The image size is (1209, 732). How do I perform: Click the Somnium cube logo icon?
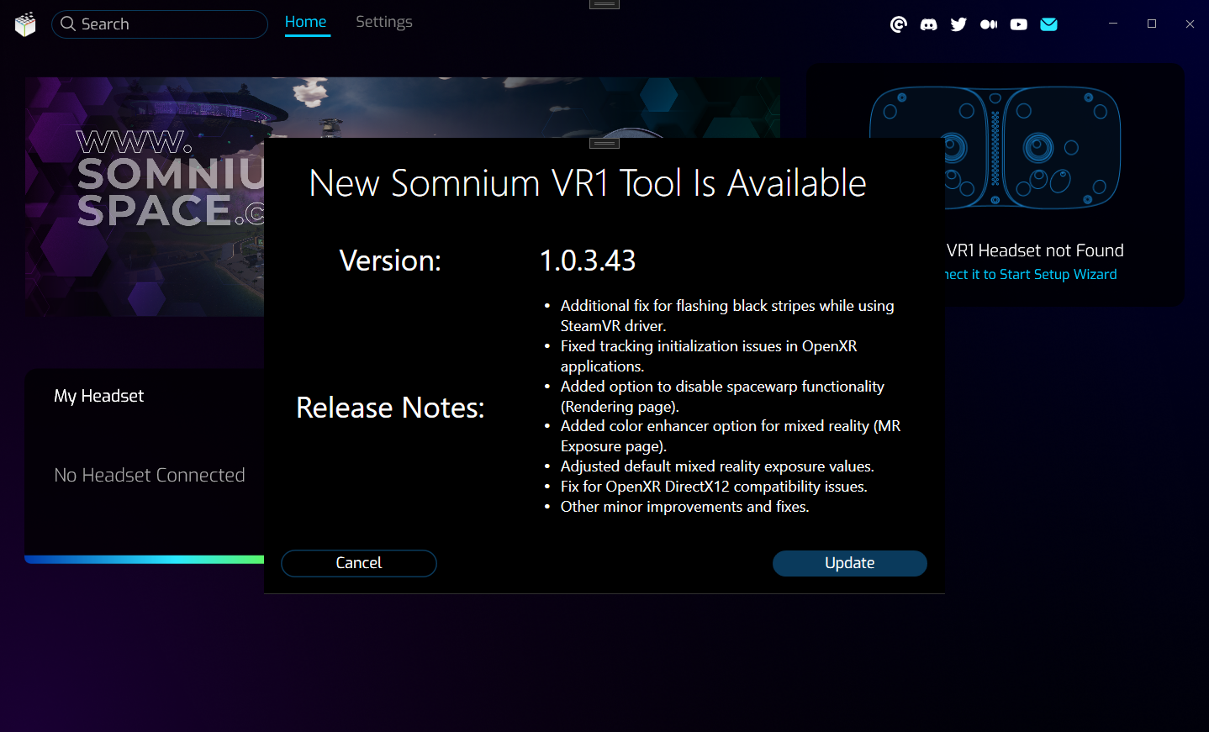coord(25,24)
